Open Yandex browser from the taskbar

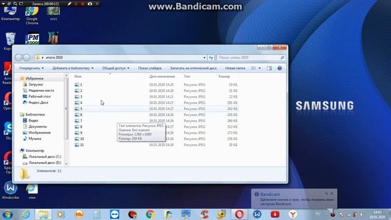[293, 215]
